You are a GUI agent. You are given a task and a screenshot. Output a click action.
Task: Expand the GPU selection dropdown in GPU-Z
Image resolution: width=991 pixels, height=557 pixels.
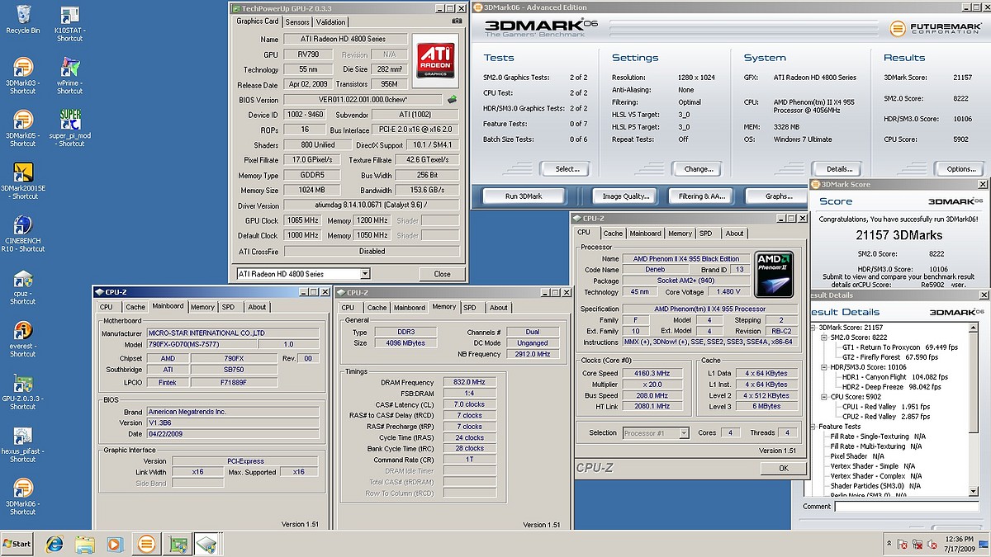[x=364, y=274]
